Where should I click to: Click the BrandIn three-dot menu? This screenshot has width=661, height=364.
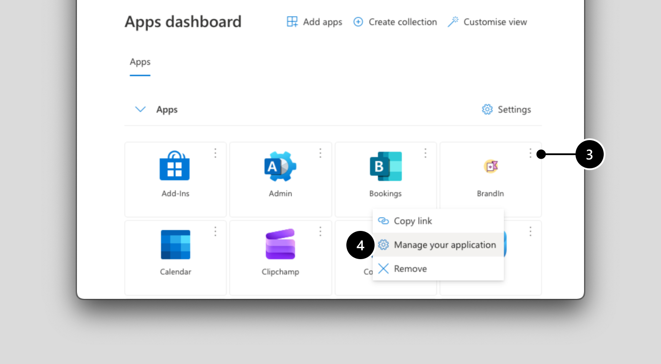531,153
